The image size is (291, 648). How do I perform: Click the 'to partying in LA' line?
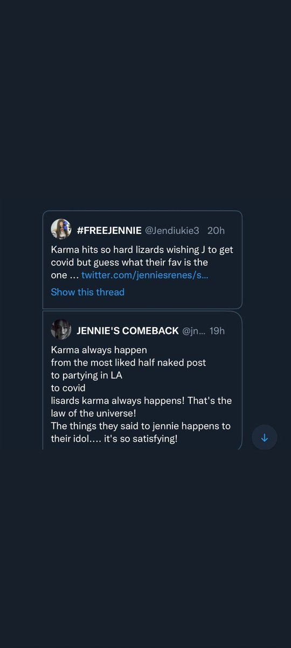[x=87, y=375]
